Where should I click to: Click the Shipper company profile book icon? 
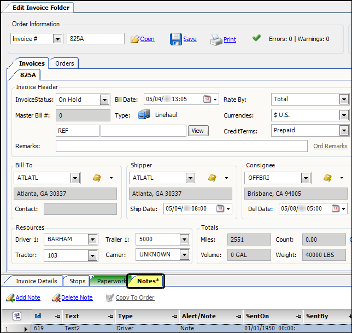[212, 178]
